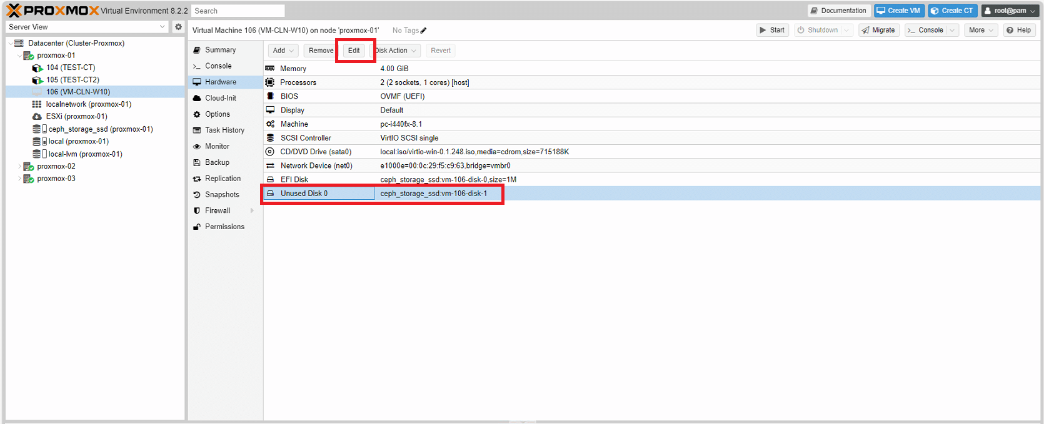Start the virtual machine

click(772, 30)
